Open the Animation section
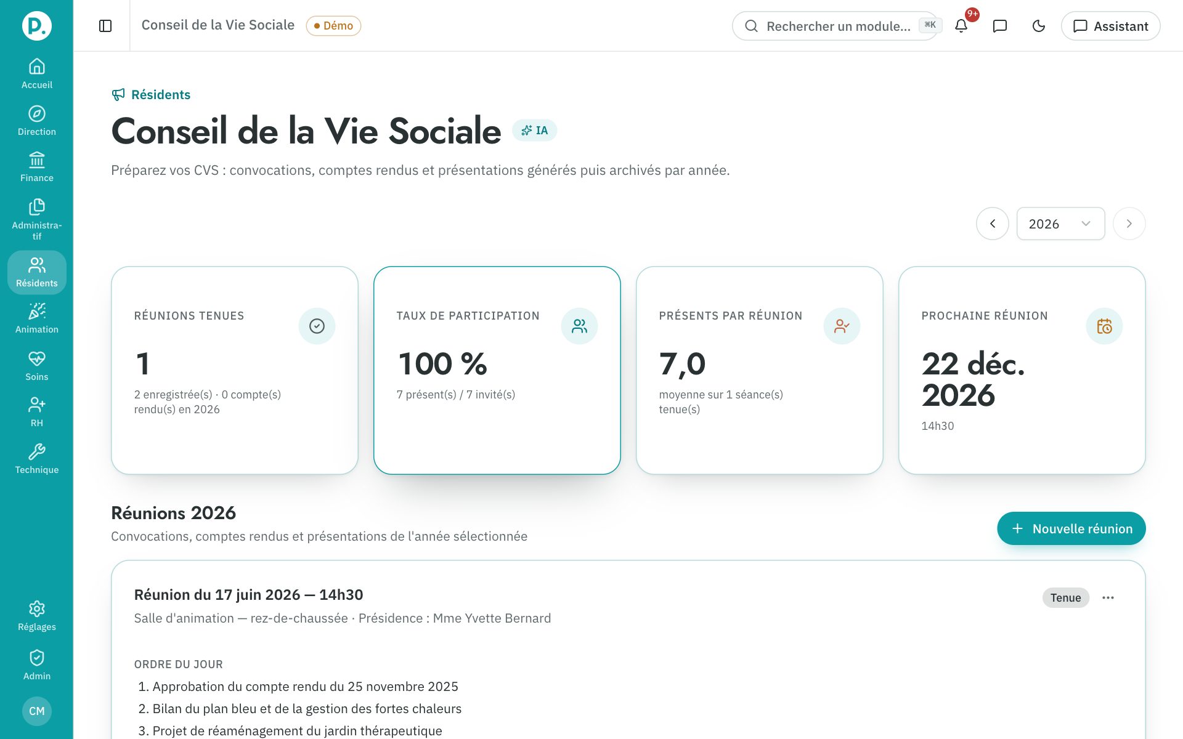Image resolution: width=1183 pixels, height=739 pixels. click(36, 318)
